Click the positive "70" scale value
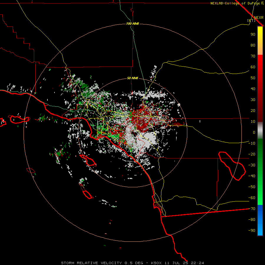This screenshot has height=265, width=265. tap(253, 56)
